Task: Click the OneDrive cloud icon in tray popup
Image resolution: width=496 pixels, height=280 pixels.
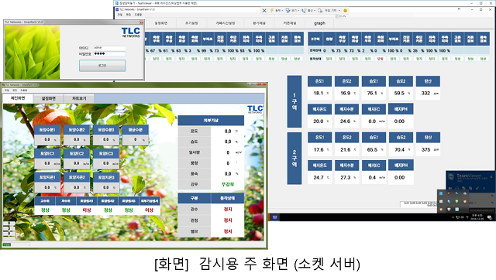Action: [x=465, y=193]
